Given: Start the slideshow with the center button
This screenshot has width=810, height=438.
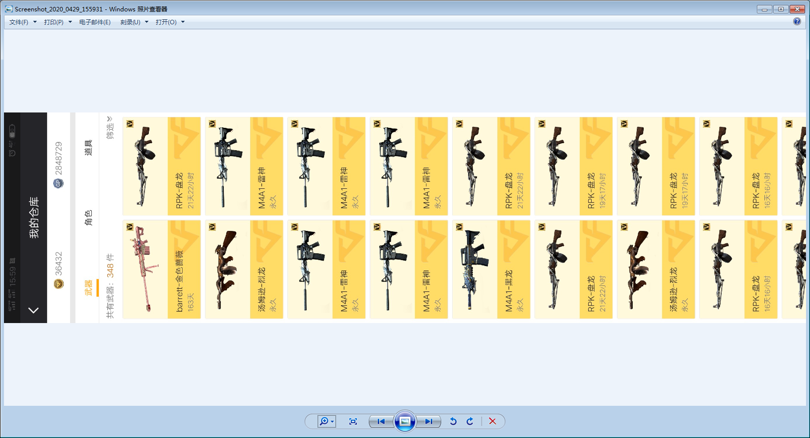Looking at the screenshot, I should coord(405,421).
